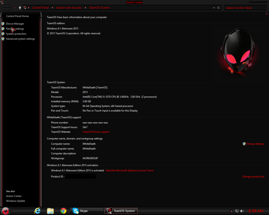This screenshot has height=215, width=269.
Task: Click Windows 8.1 Alienware 2015 edition text
Action: coord(63,29)
